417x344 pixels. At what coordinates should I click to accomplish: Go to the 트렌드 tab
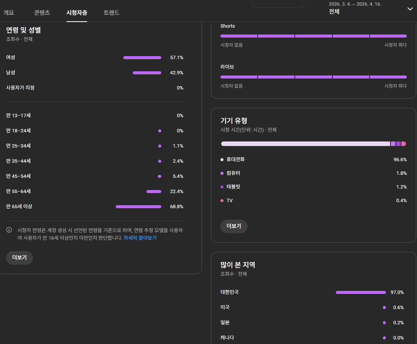click(112, 13)
